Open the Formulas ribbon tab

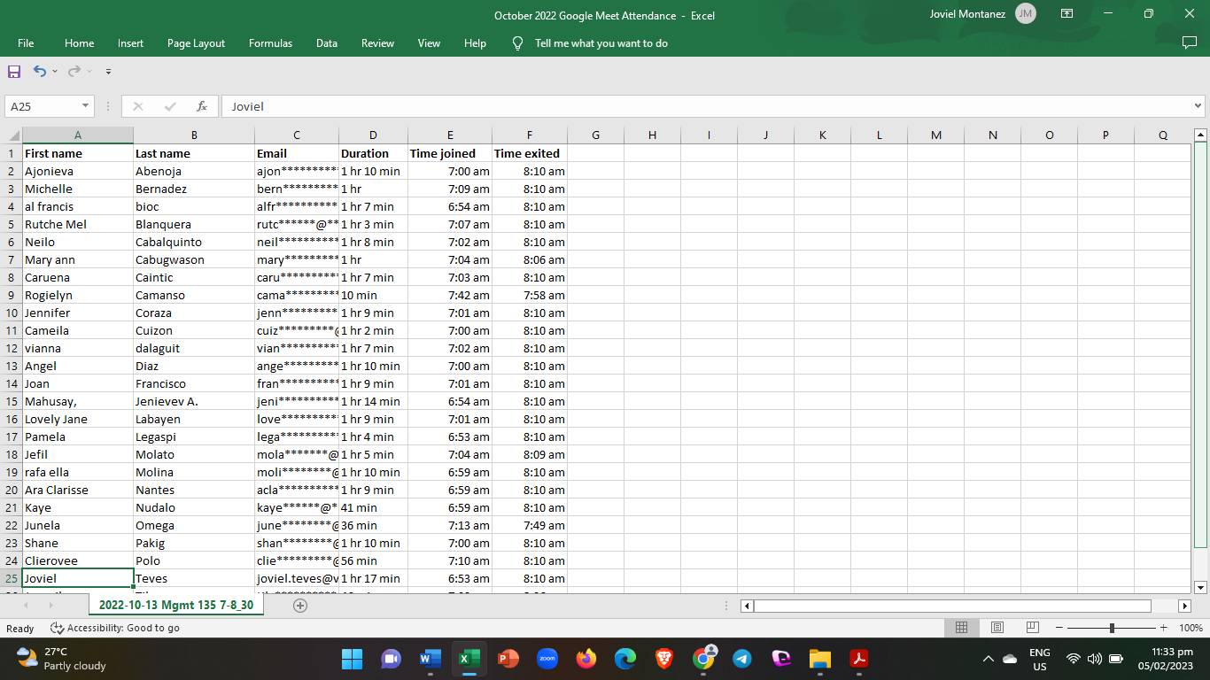270,43
